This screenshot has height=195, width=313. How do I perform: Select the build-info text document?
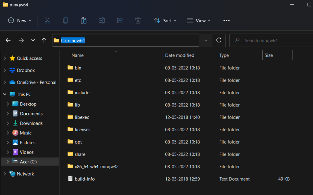[85, 179]
